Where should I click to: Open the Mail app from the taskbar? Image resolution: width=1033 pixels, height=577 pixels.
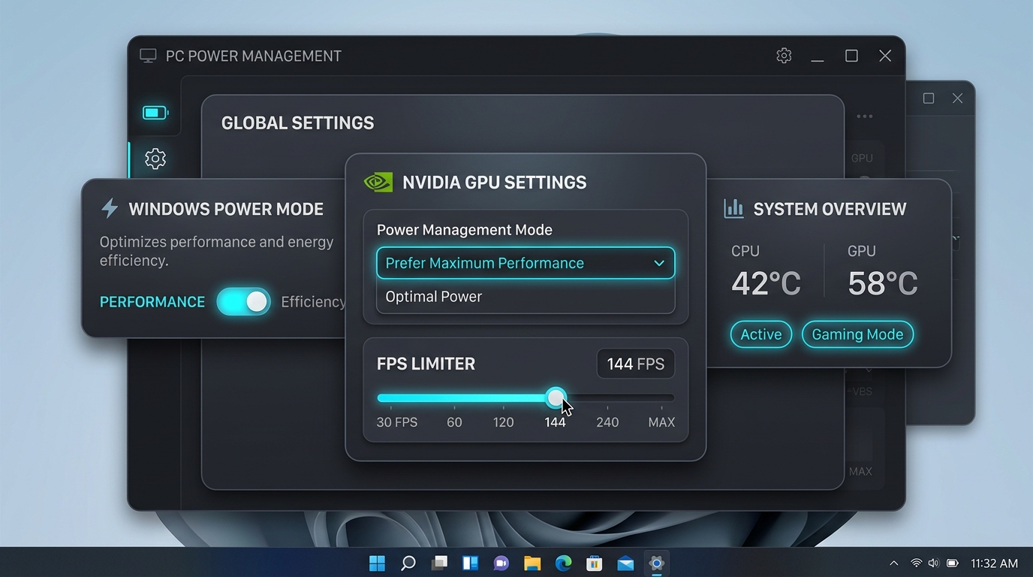(x=625, y=563)
